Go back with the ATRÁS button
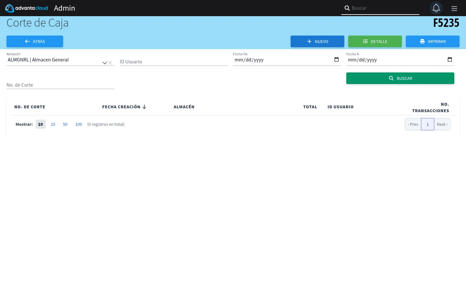466x291 pixels. [x=35, y=41]
